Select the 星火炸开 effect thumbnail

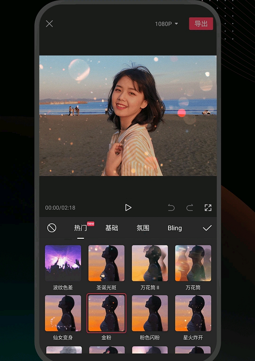193,313
